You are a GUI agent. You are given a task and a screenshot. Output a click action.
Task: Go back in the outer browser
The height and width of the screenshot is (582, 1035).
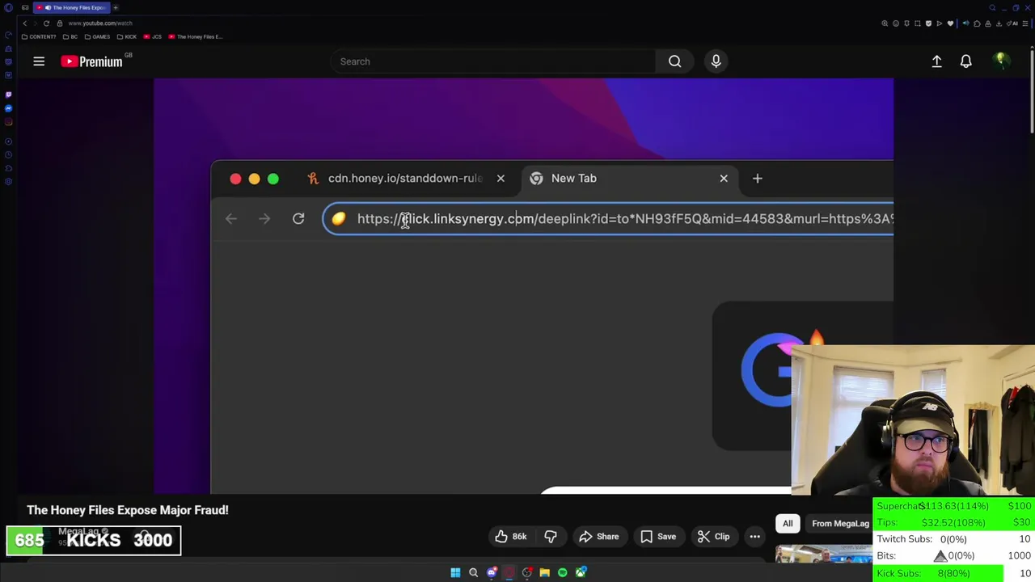(24, 23)
